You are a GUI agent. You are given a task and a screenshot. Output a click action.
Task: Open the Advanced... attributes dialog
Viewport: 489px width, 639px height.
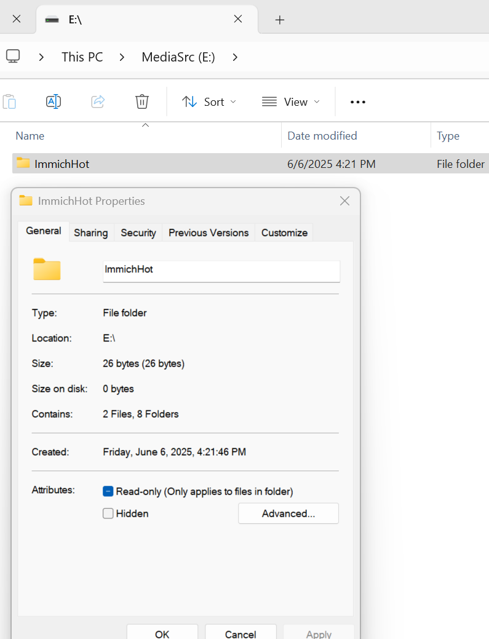pyautogui.click(x=288, y=514)
